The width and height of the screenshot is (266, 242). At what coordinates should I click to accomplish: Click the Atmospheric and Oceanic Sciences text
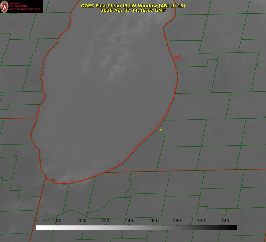(24, 7)
